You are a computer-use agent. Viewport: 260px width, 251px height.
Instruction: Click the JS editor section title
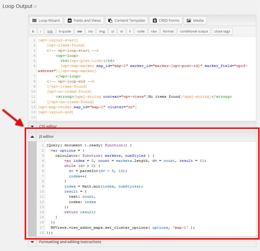coord(47,136)
